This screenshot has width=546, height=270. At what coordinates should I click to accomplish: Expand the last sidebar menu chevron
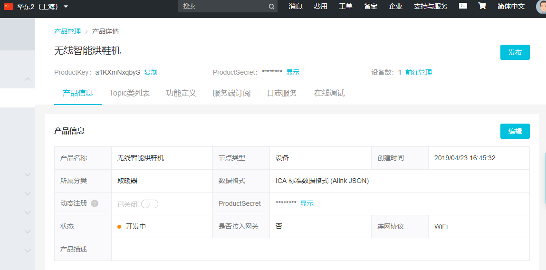click(28, 251)
